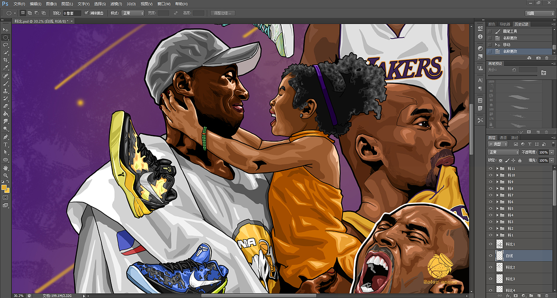The image size is (557, 298).
Task: Click the background color swatch
Action: [x=7, y=190]
